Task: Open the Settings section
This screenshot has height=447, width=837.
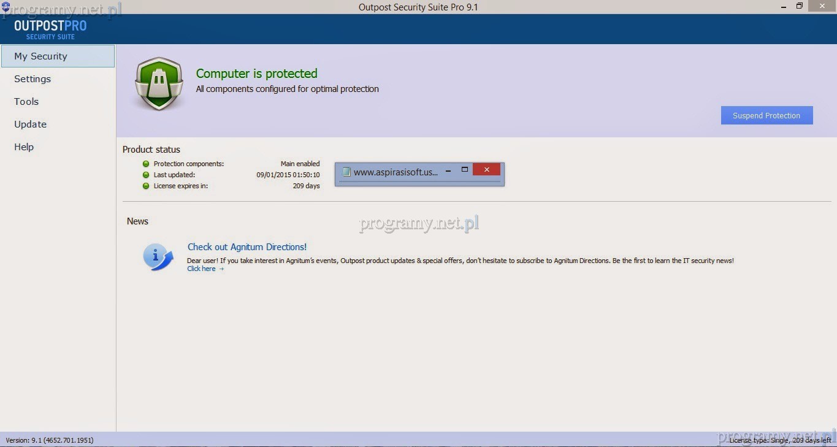Action: coord(32,79)
